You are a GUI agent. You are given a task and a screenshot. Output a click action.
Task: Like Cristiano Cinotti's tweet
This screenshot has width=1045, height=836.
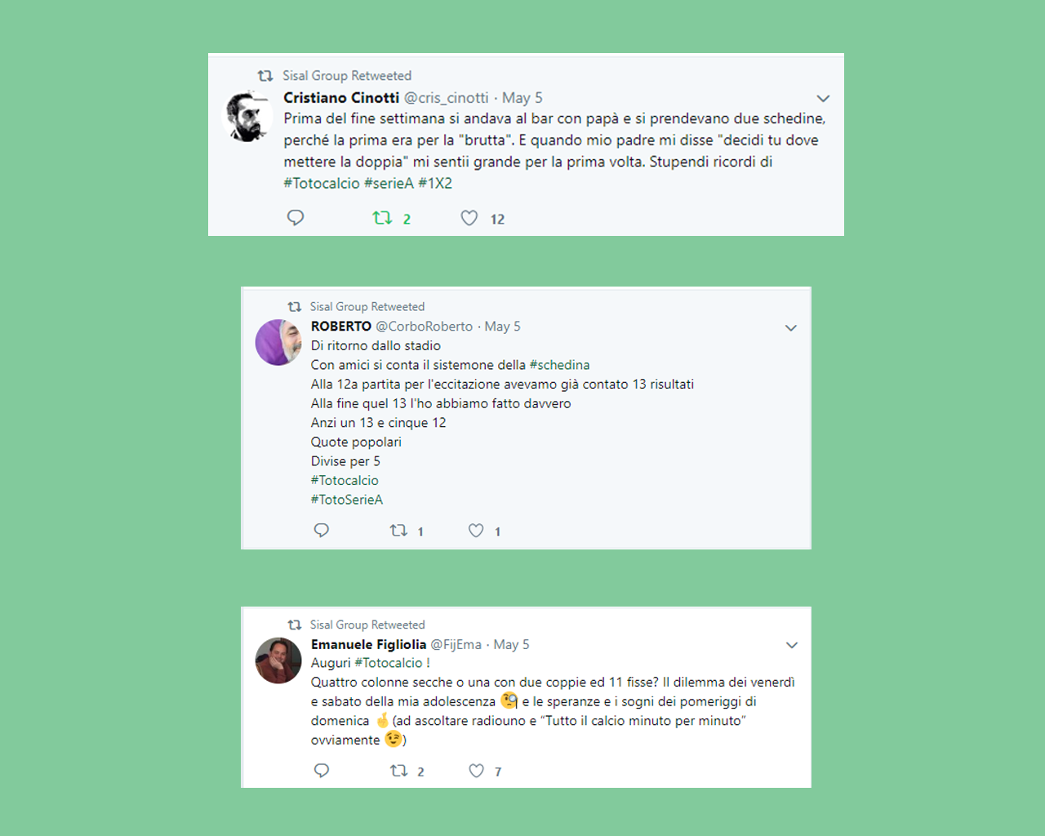pyautogui.click(x=469, y=218)
